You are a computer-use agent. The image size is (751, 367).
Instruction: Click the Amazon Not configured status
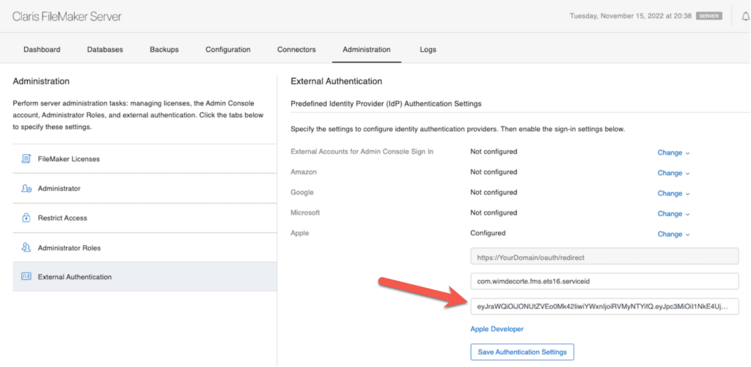[494, 171]
